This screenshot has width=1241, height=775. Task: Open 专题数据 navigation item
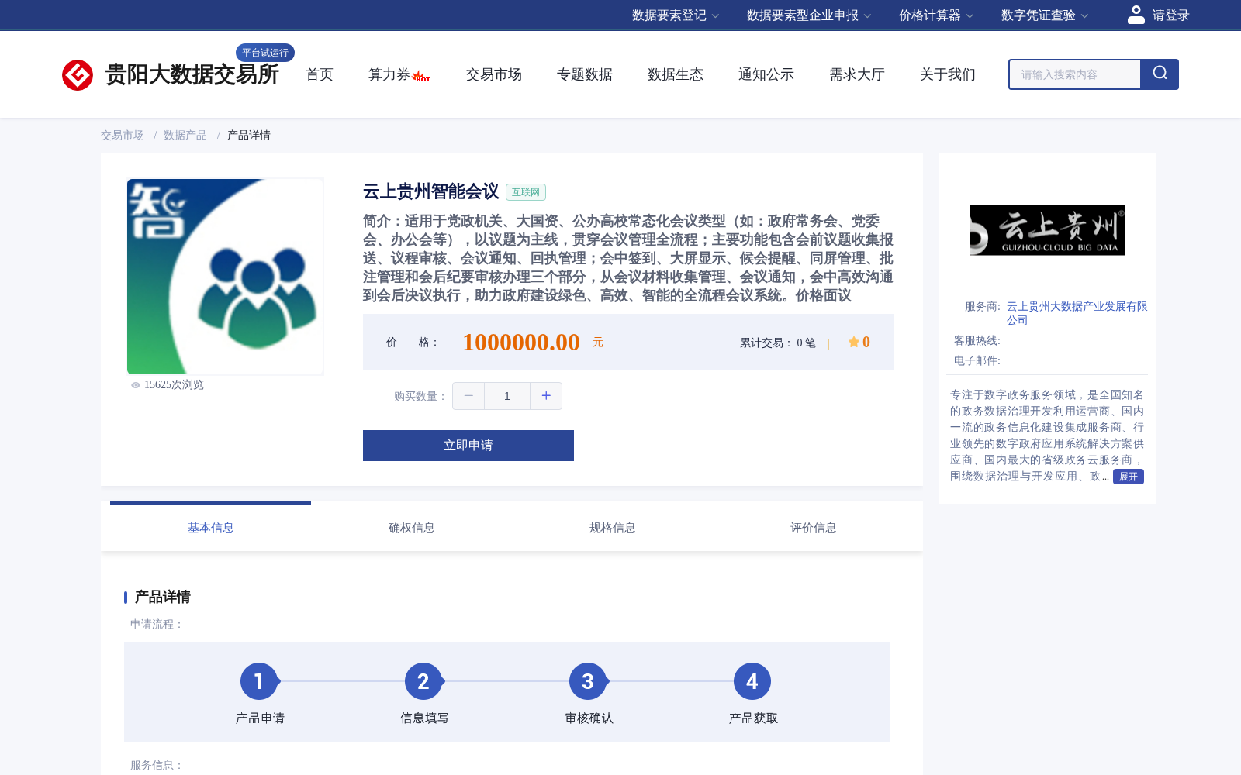coord(585,74)
